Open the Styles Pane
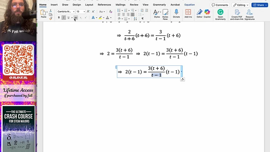This screenshot has width=270, height=152. [165, 12]
